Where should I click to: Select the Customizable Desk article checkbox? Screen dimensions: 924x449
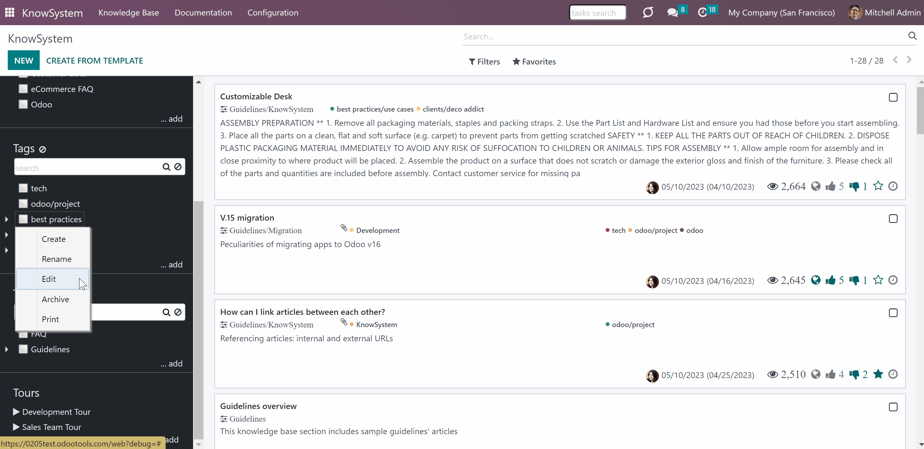(893, 97)
